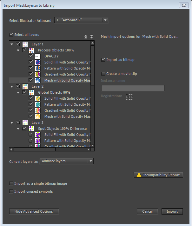Select the Spot Objects 100% Difference row
Screen dimensions: 192x226
[x=62, y=129]
